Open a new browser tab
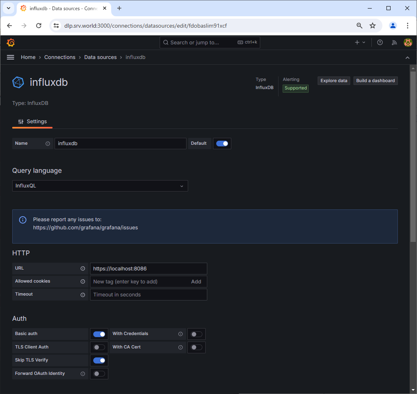The height and width of the screenshot is (394, 417). pos(119,8)
